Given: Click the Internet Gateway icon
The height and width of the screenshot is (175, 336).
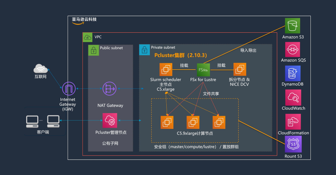Looking at the screenshot, I should [69, 89].
